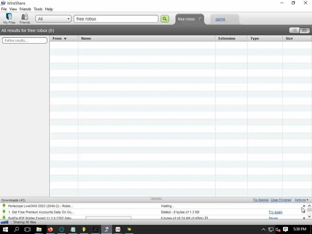Click the Extension column header
The width and height of the screenshot is (312, 234).
231,38
